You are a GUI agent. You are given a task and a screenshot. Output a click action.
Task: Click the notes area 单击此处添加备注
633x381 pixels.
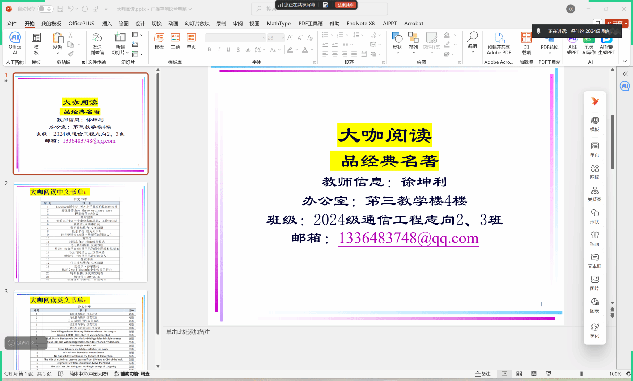(x=188, y=332)
